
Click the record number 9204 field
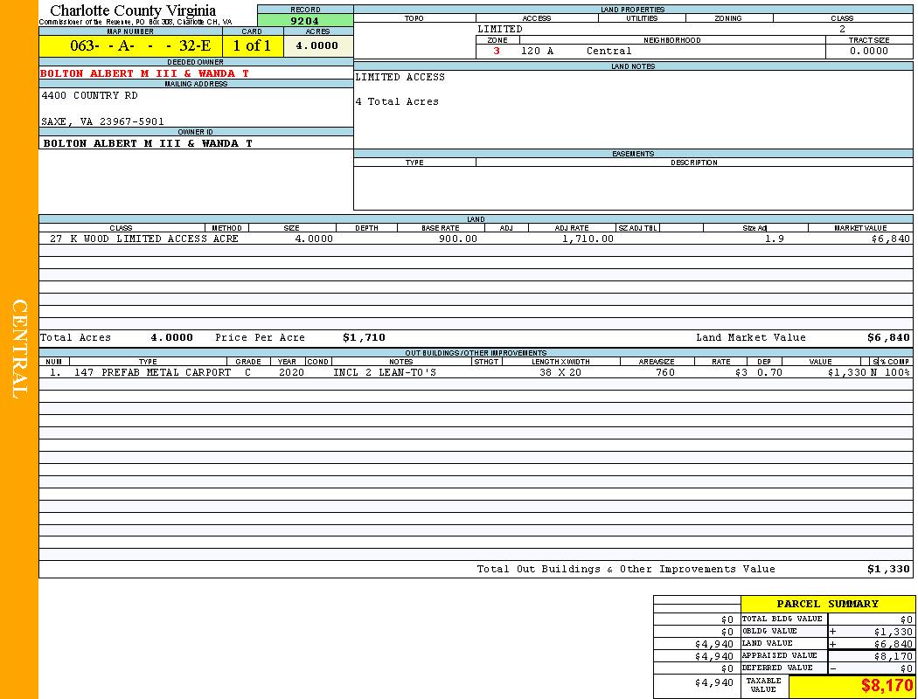(304, 21)
